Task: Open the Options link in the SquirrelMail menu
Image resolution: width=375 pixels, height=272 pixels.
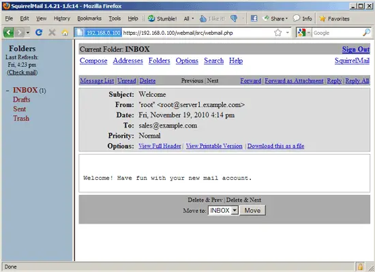Action: [187, 61]
